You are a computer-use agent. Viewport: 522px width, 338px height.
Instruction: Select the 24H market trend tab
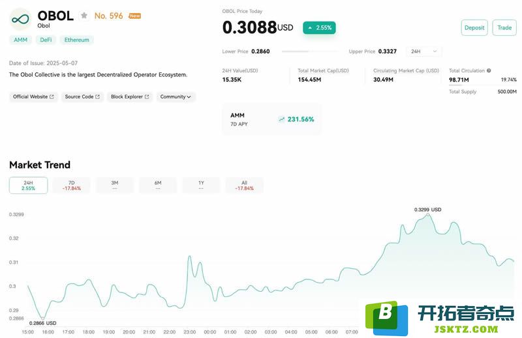pos(28,186)
